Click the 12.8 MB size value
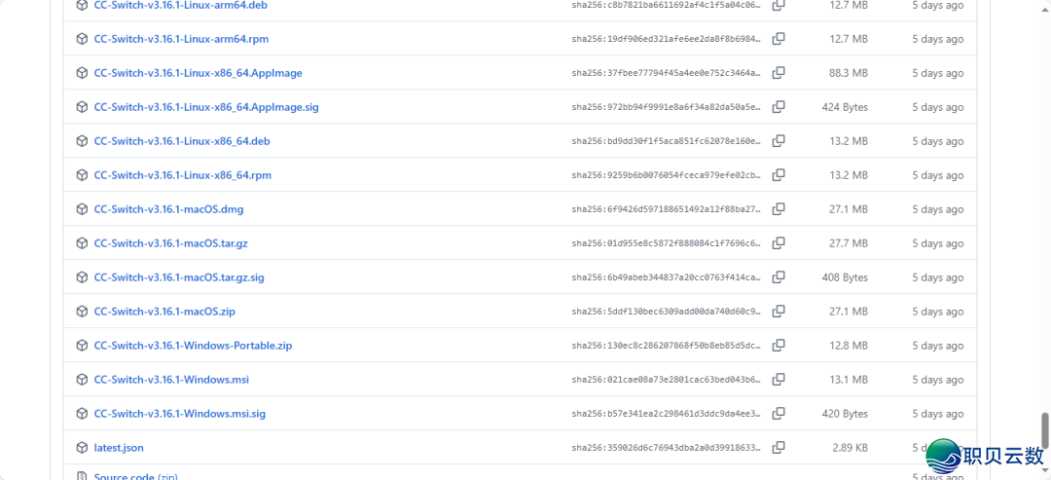1051x480 pixels. point(848,346)
